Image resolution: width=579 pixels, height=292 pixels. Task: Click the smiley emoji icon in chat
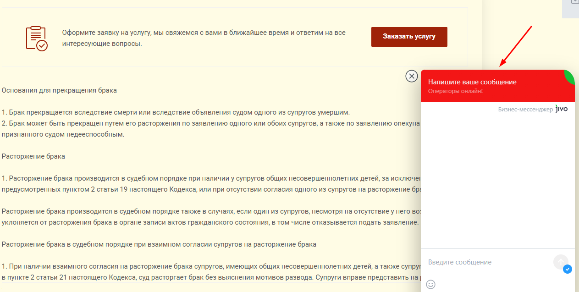click(431, 284)
